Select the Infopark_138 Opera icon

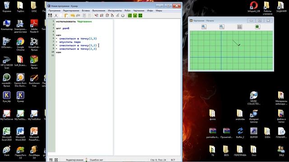pyautogui.click(x=254, y=7)
